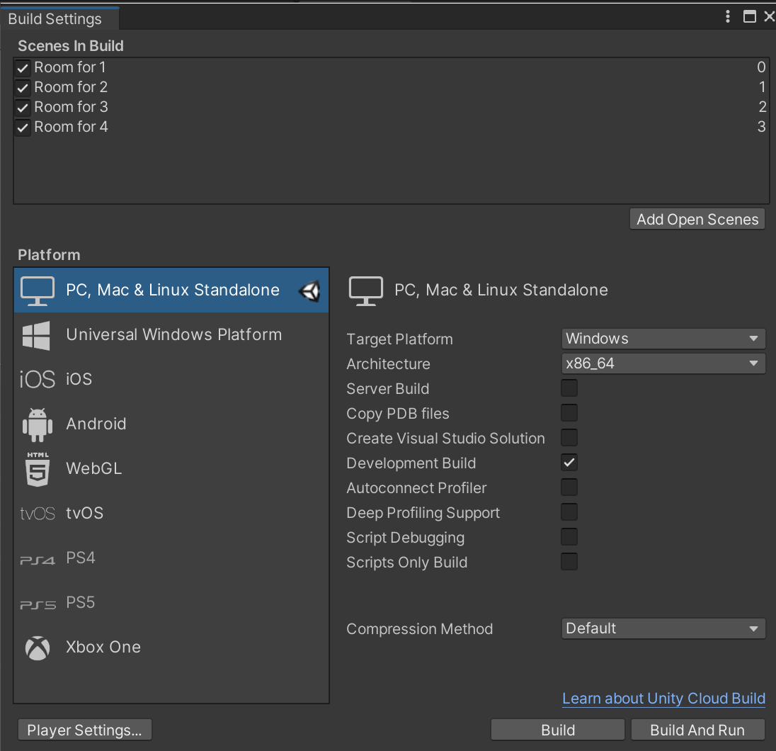Uncheck the Room for 2 scene
This screenshot has height=751, width=776.
coord(23,88)
